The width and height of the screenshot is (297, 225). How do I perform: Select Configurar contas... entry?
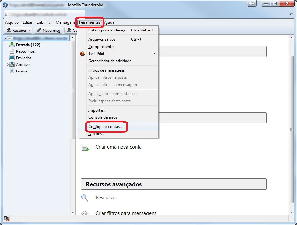tap(118, 127)
